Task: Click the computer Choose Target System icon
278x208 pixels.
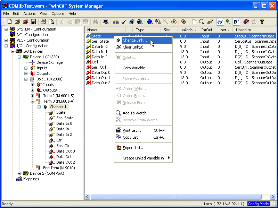Action: point(106,22)
